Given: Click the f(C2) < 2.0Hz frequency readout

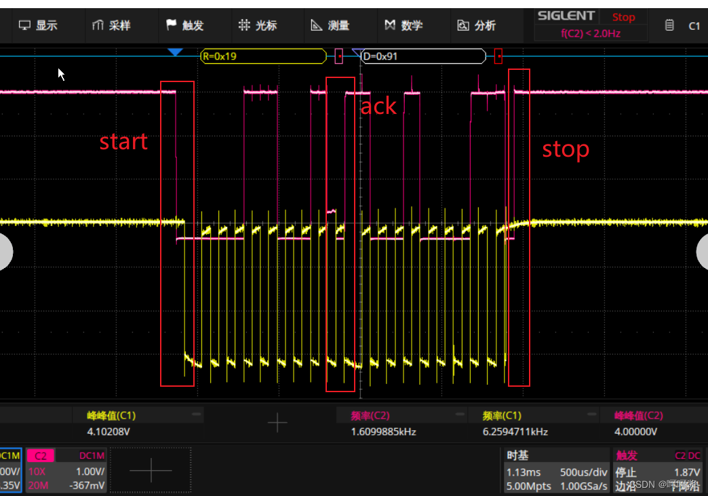Looking at the screenshot, I should click(591, 33).
